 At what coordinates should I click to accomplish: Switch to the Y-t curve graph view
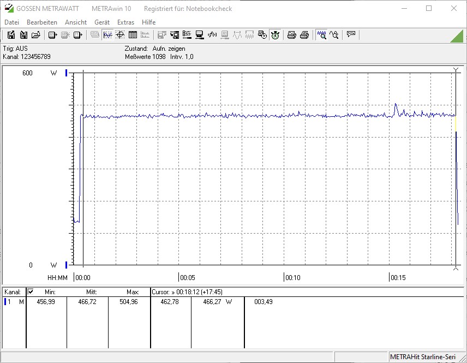tap(107, 35)
